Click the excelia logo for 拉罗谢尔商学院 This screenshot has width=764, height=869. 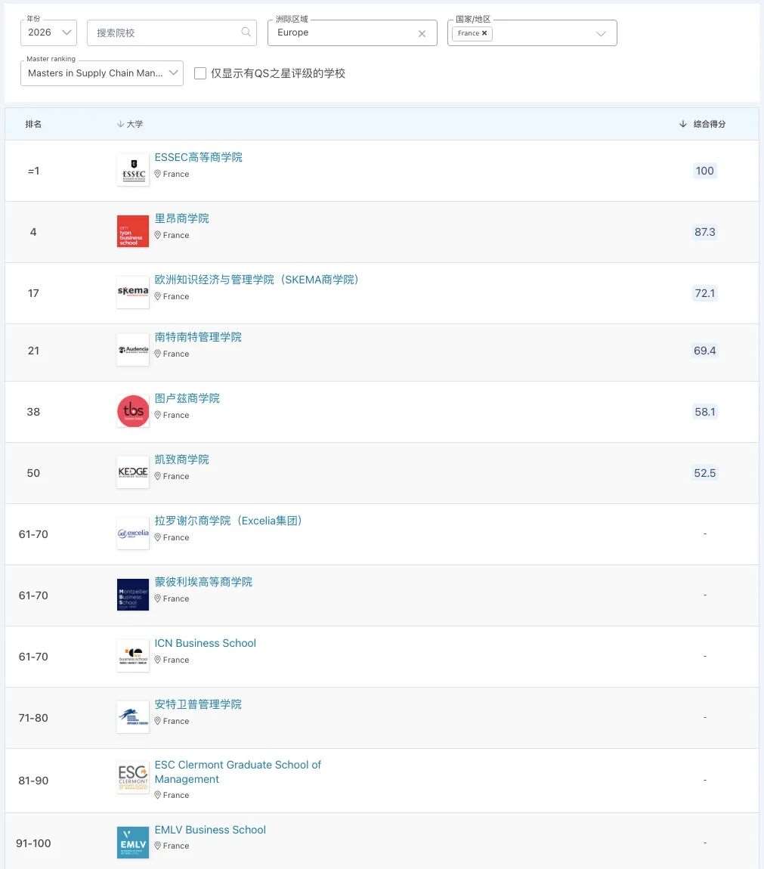132,533
